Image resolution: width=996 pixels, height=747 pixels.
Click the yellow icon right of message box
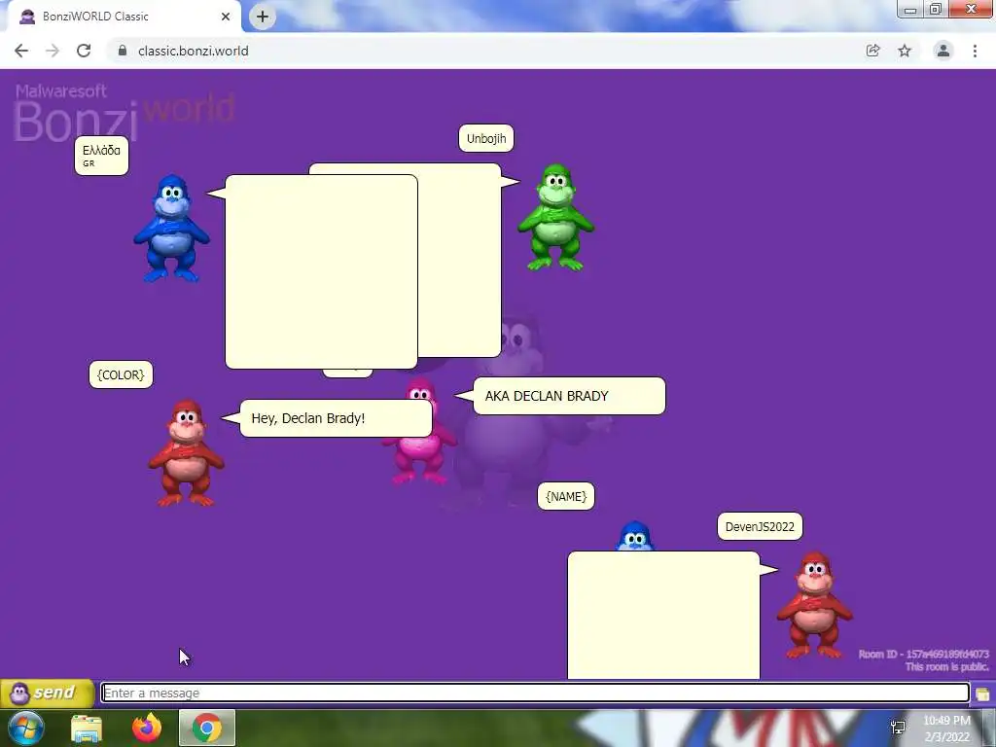[982, 694]
